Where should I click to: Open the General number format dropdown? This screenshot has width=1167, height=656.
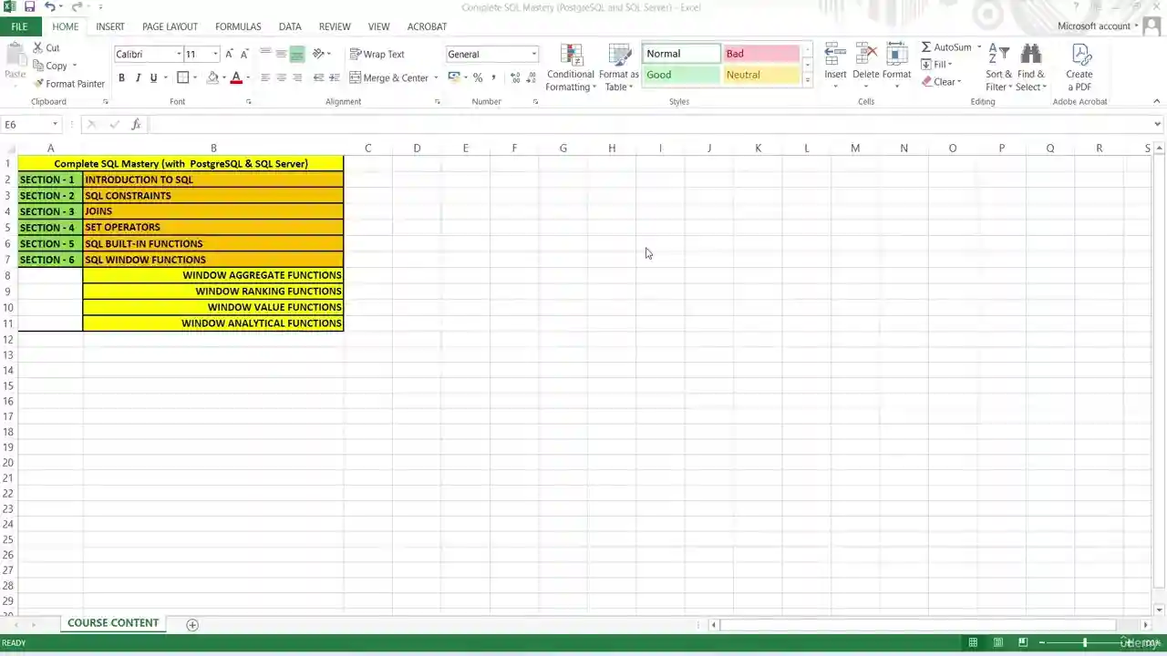533,55
